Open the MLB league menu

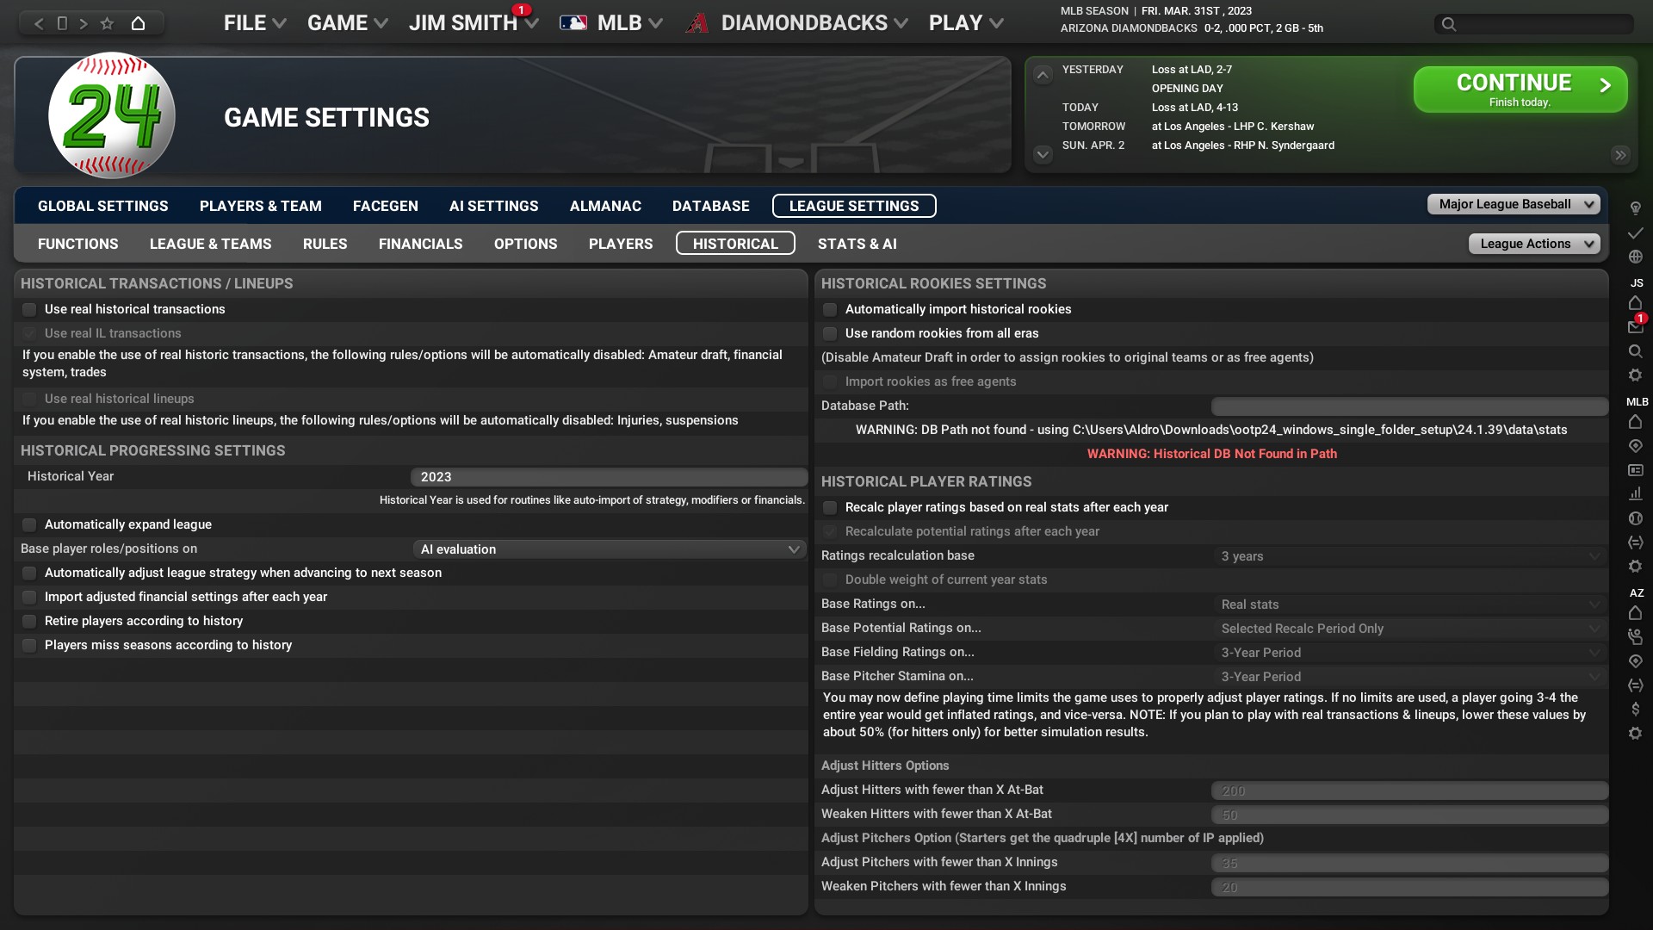611,23
